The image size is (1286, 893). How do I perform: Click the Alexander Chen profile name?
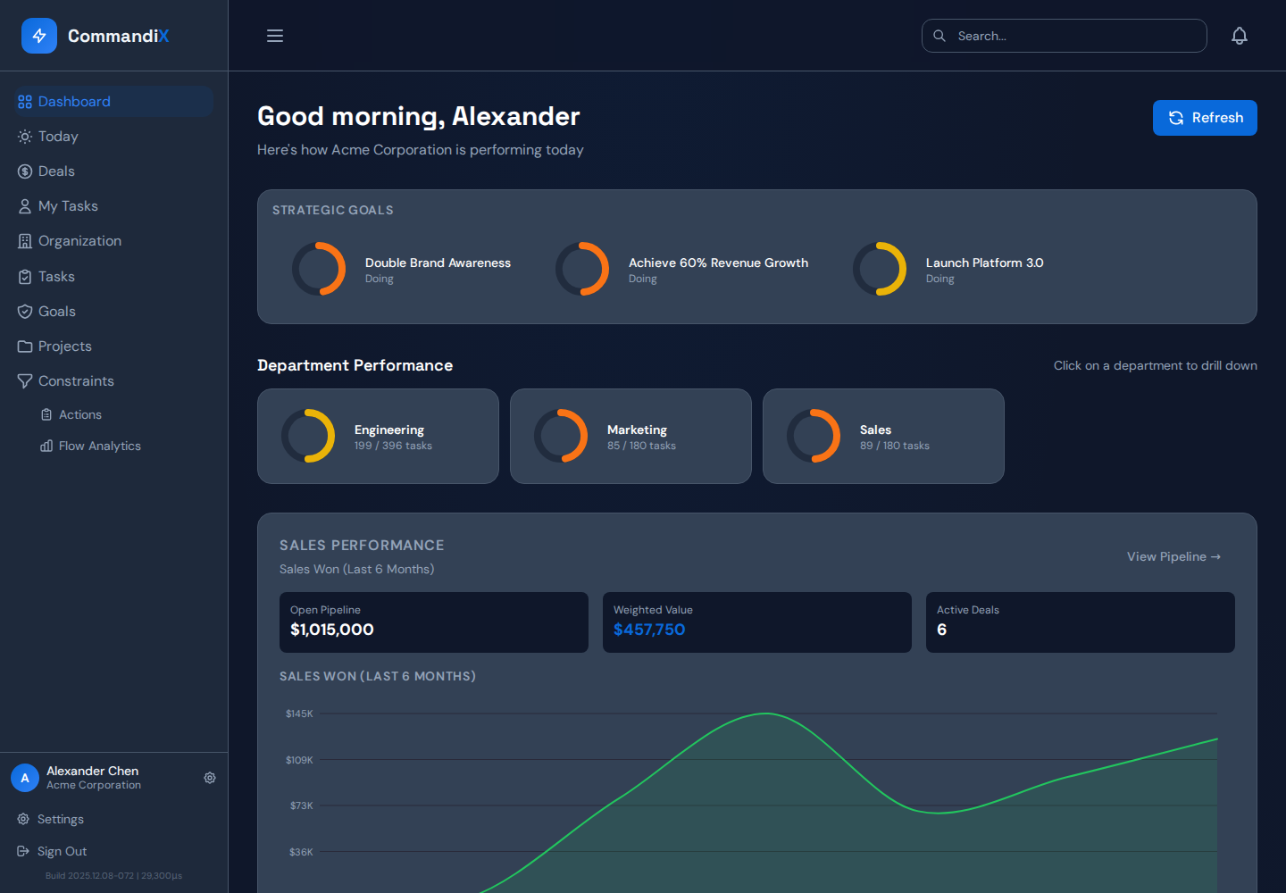[92, 771]
